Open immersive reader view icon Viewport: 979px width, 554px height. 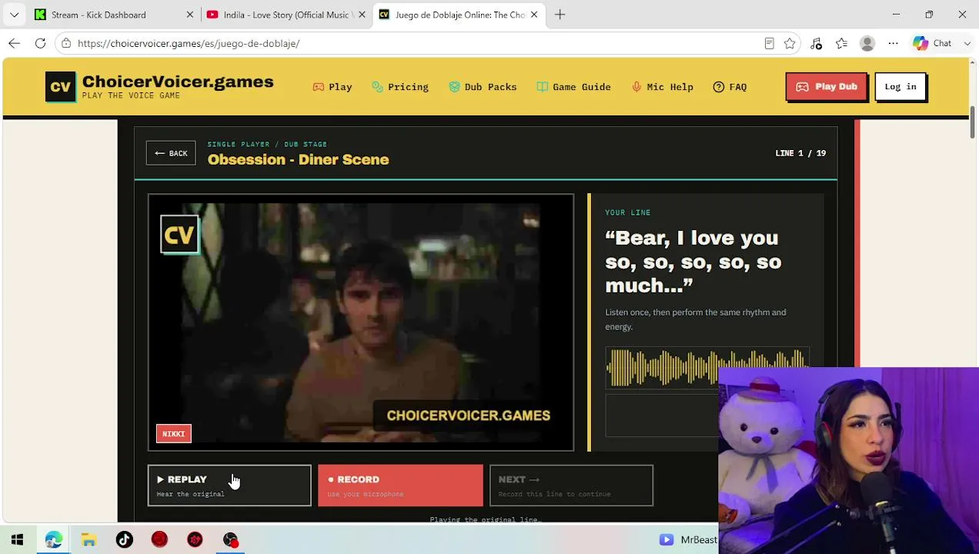tap(769, 43)
